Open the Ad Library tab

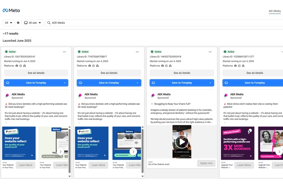tap(275, 11)
